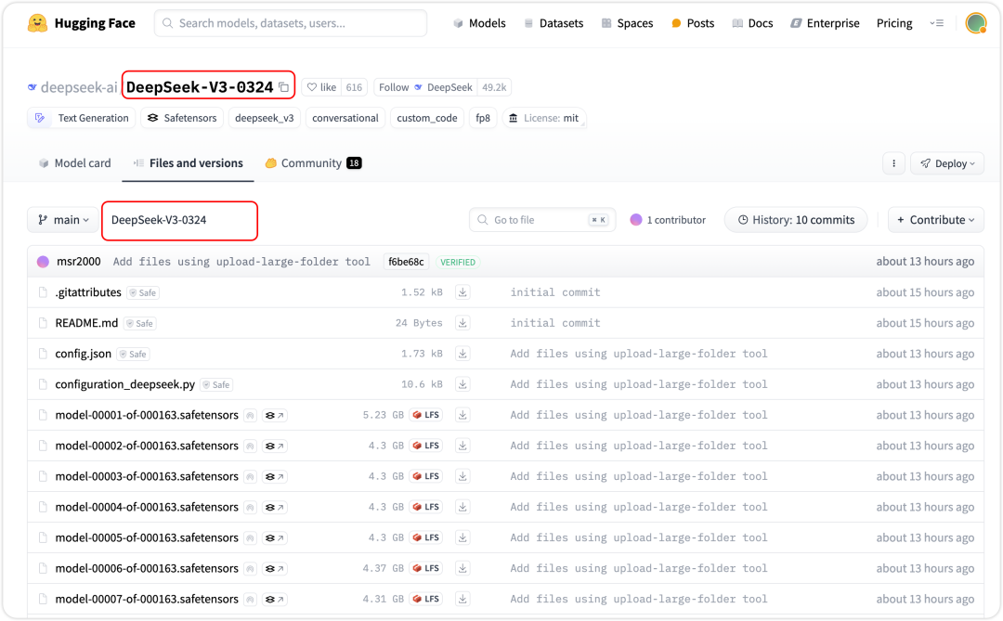Screen dimensions: 1003x621
Task: Click the Safe badge on README.md
Action: click(x=138, y=323)
